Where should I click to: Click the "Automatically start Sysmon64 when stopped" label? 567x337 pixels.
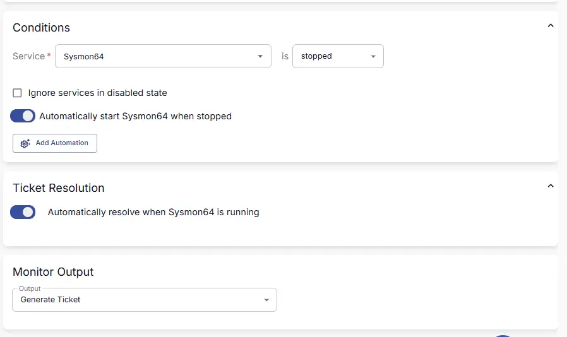135,116
